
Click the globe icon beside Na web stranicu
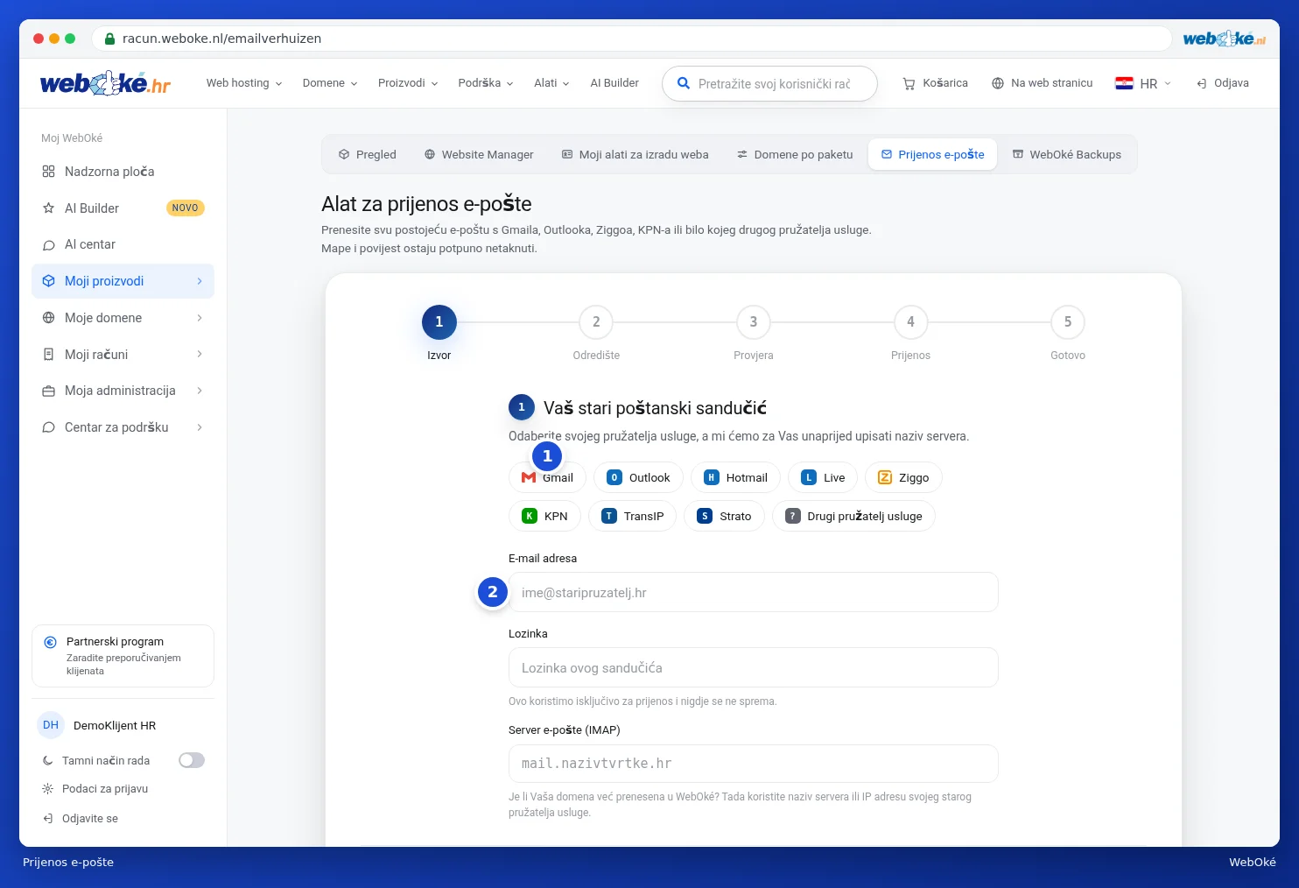click(x=998, y=83)
